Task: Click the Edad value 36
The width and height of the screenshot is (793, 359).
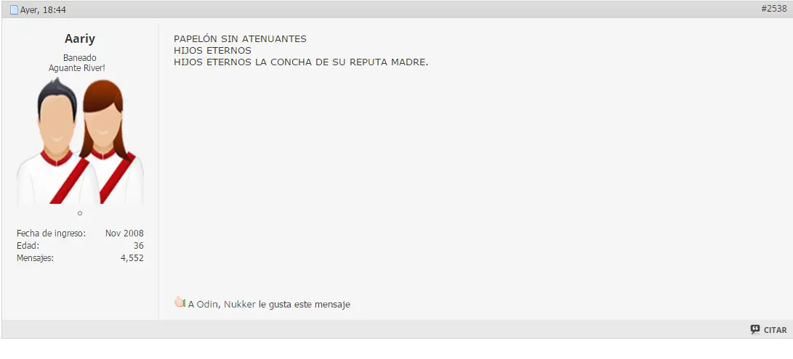Action: pyautogui.click(x=139, y=246)
